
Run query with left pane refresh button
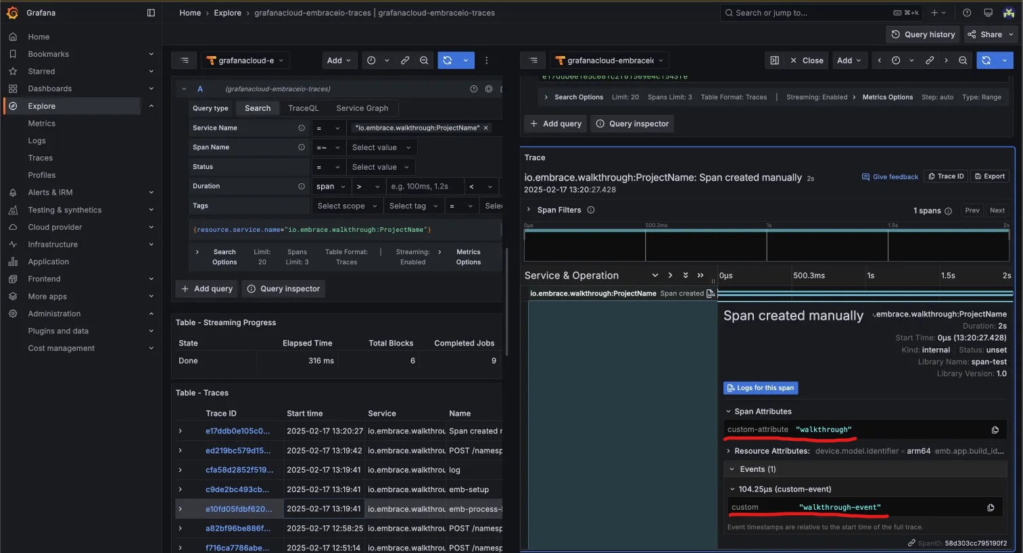click(x=448, y=60)
